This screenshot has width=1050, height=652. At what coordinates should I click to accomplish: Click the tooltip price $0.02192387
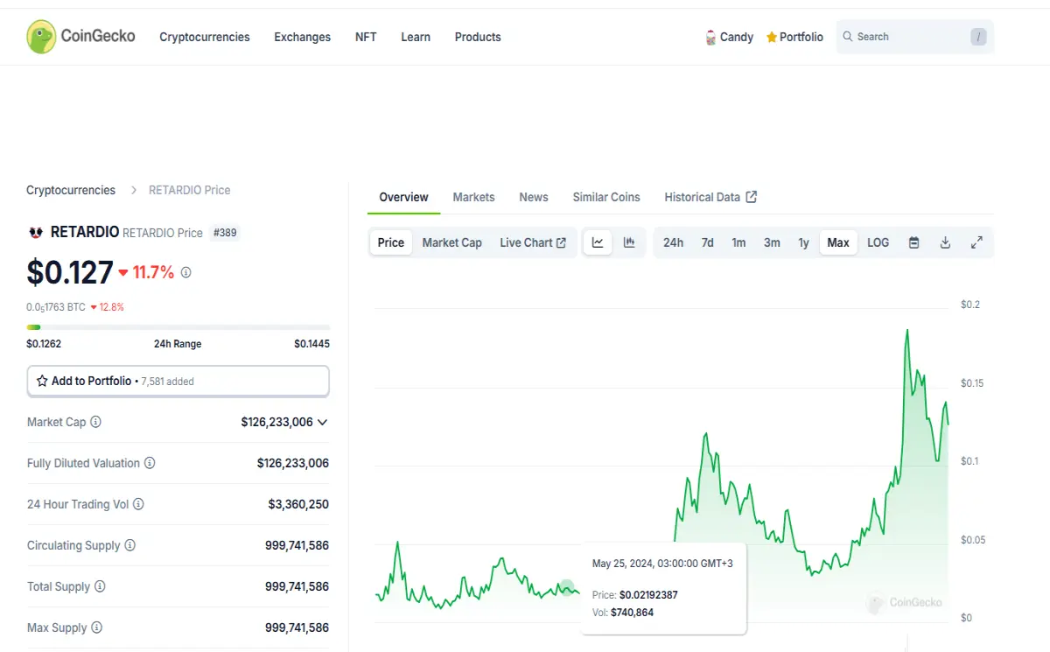(648, 595)
